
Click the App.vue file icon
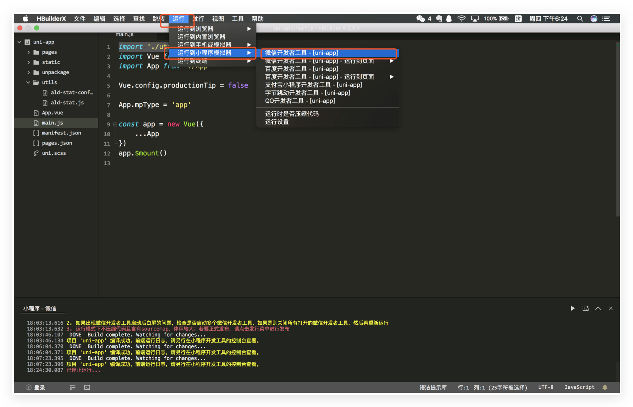point(36,113)
